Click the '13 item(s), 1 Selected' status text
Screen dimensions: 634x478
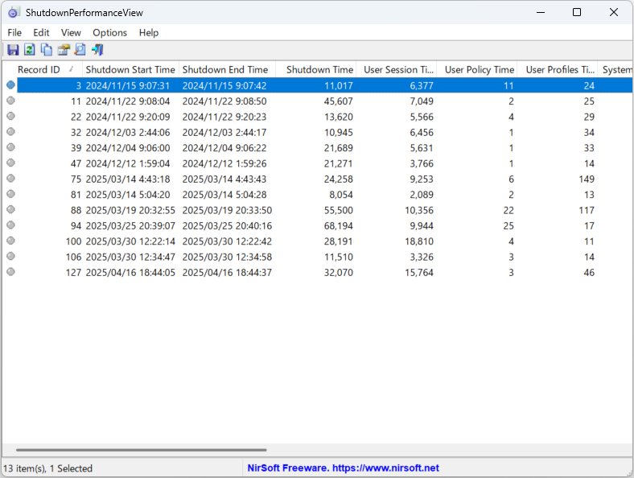47,468
